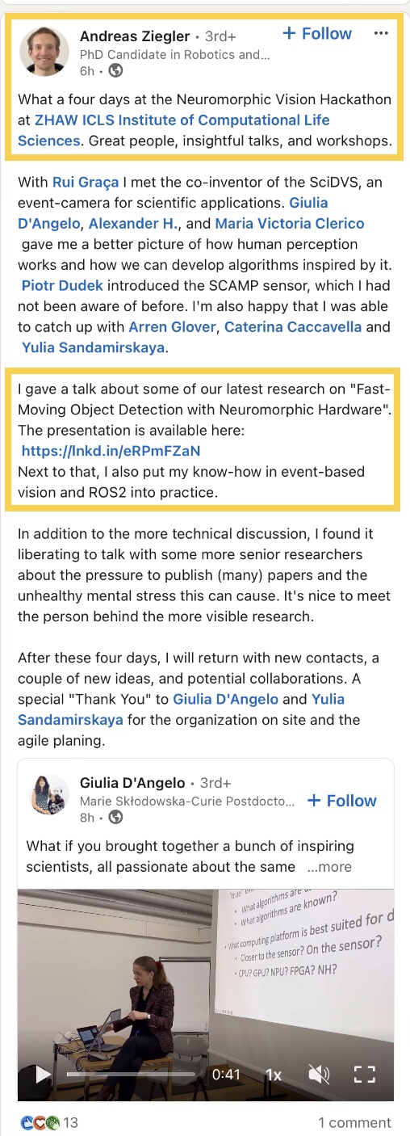Image resolution: width=410 pixels, height=1136 pixels.
Task: Play the embedded video
Action: click(43, 1075)
